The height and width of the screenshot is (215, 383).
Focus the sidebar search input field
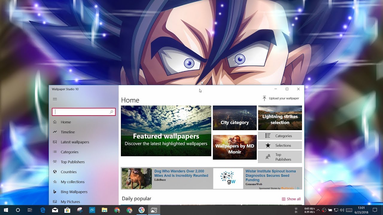(81, 112)
